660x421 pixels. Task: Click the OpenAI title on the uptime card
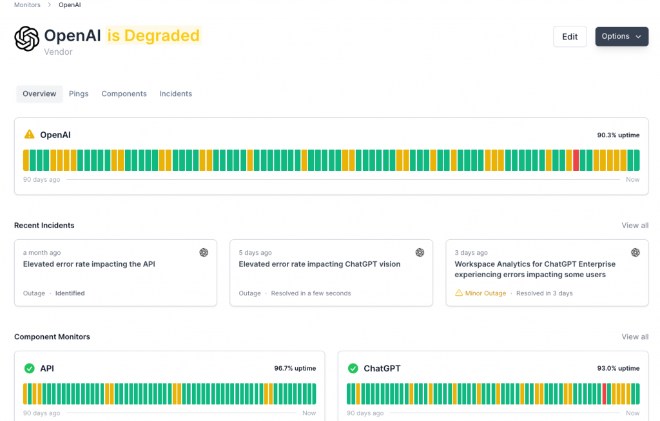point(55,135)
